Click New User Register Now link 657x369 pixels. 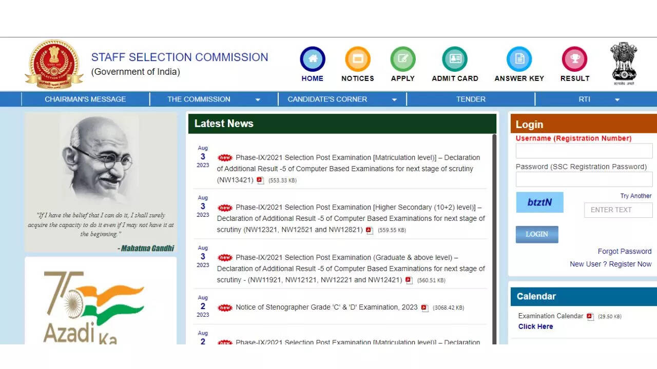tap(610, 264)
